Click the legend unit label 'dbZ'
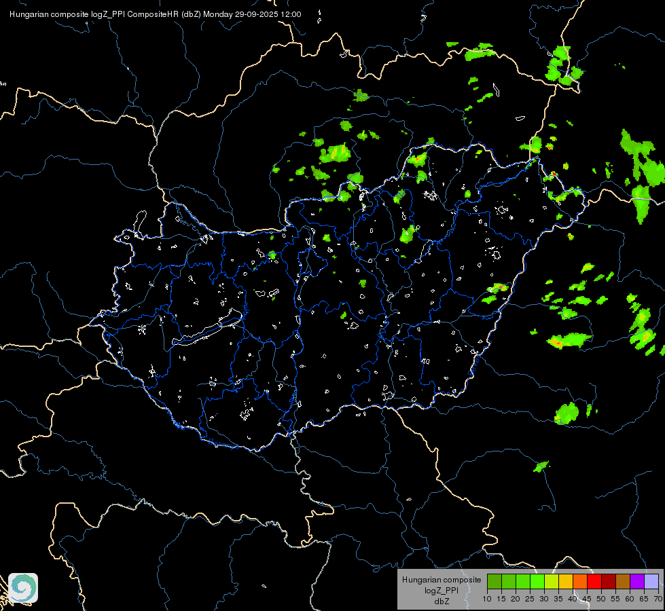This screenshot has width=665, height=611. click(x=442, y=601)
